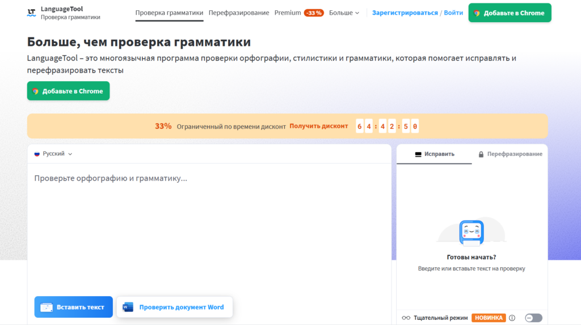581x325 pixels.
Task: Toggle the Тщательный режим switch
Action: coord(533,318)
